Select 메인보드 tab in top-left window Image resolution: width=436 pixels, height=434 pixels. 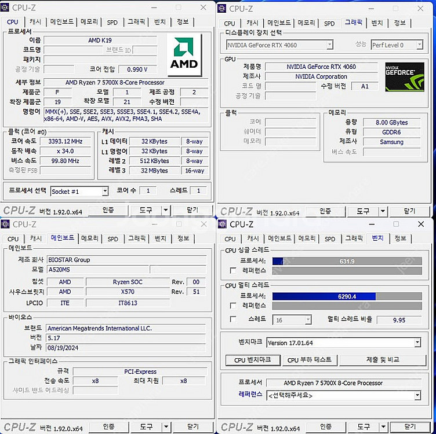point(61,22)
